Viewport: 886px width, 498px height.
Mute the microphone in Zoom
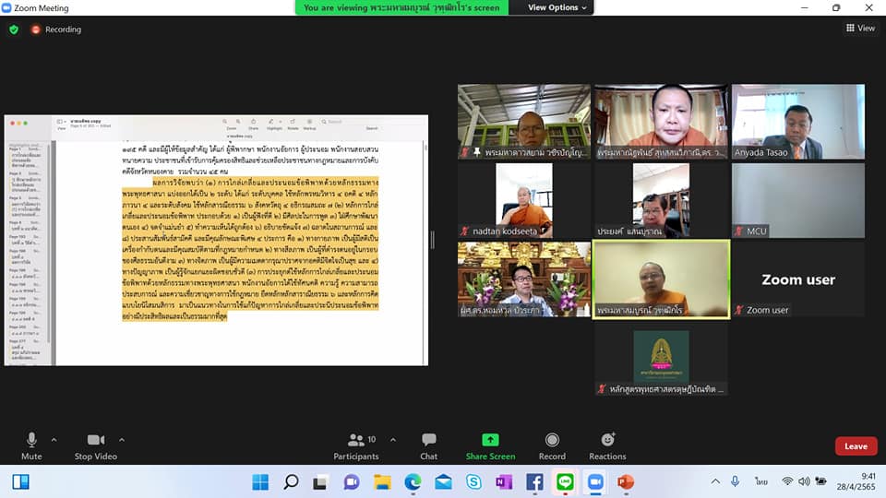(x=31, y=445)
